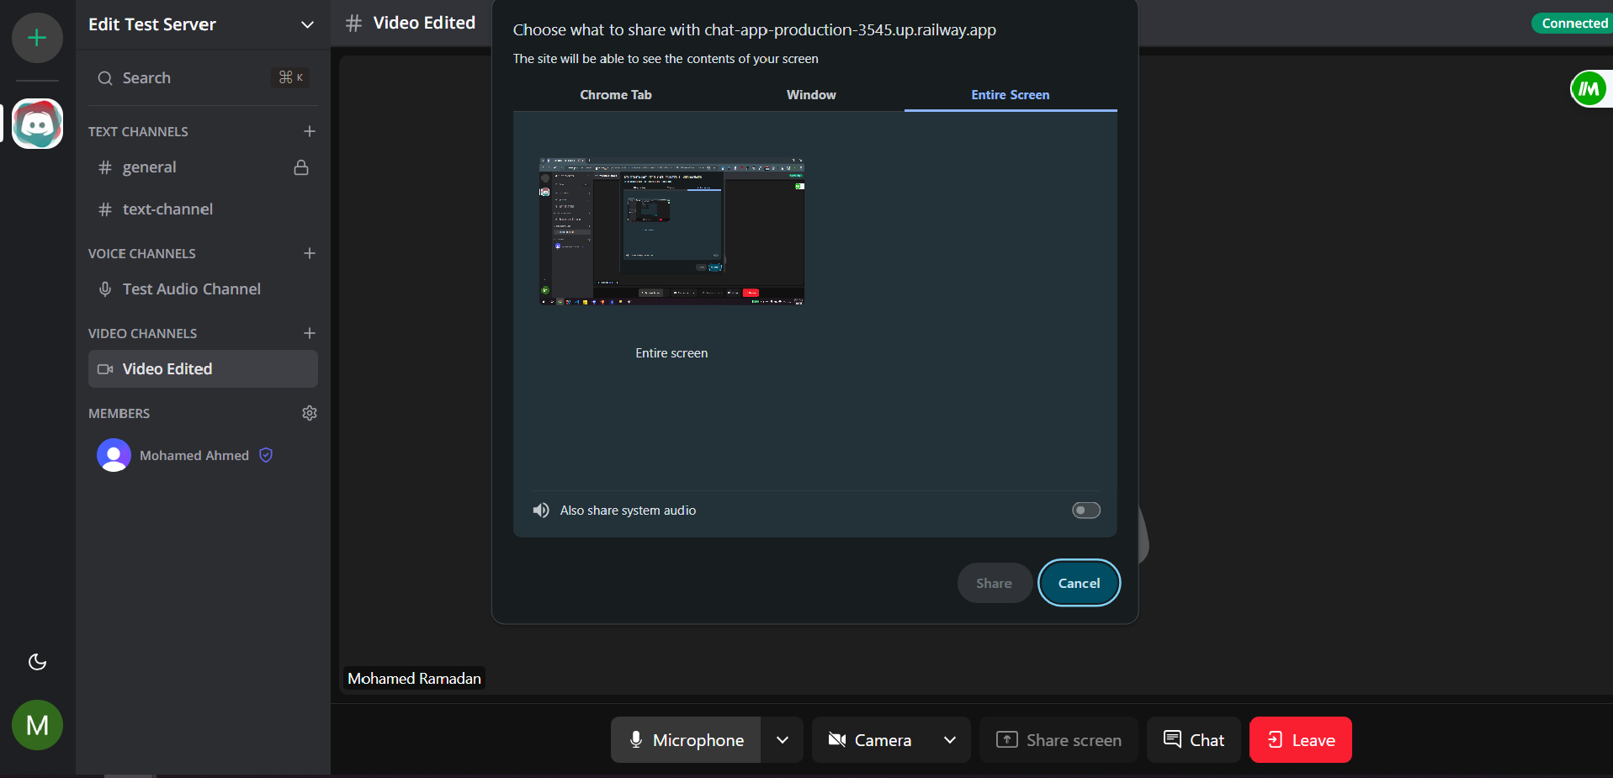This screenshot has width=1613, height=778.
Task: Join Test Audio Channel
Action: point(203,288)
